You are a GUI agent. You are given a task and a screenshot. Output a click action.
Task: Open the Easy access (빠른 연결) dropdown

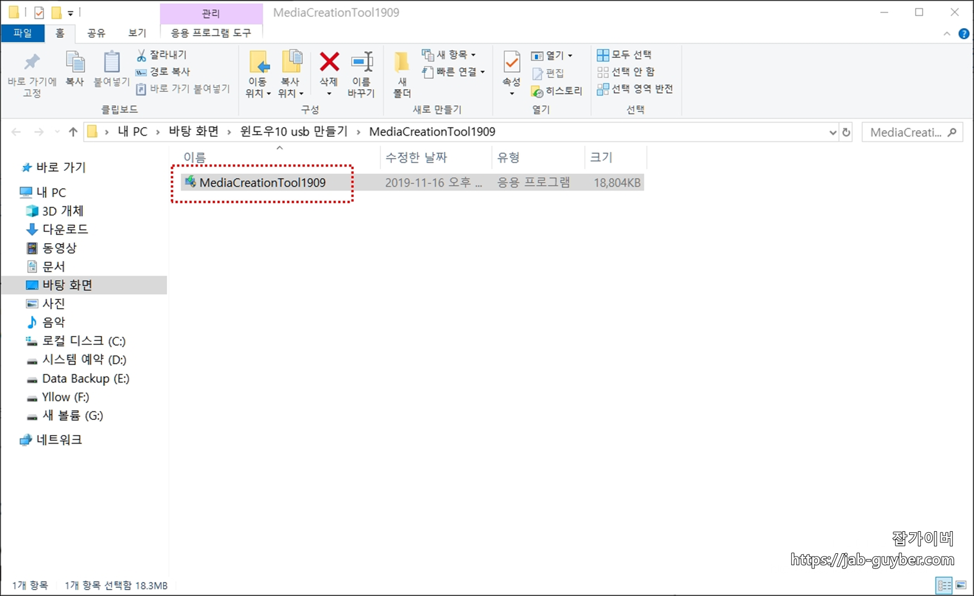point(453,72)
